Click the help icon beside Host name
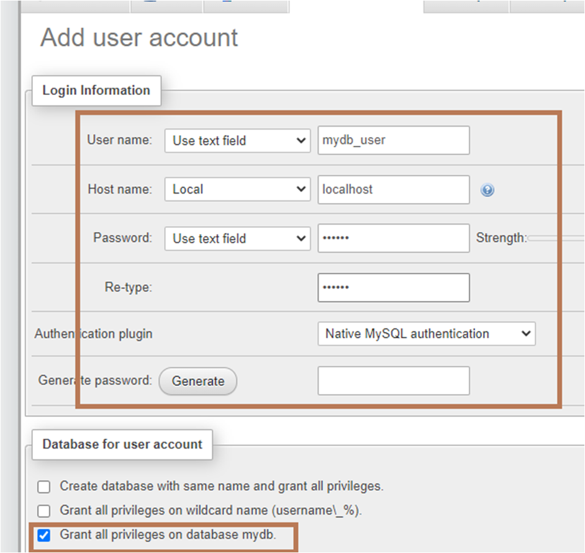The image size is (585, 553). pos(487,191)
